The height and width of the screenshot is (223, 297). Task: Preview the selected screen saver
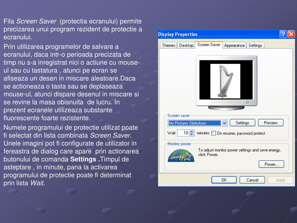[271, 123]
